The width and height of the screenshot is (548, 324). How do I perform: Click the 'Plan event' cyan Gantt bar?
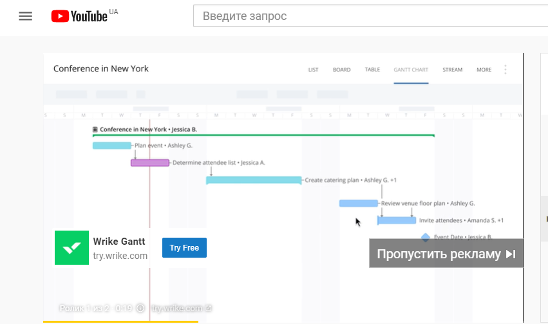click(x=112, y=146)
